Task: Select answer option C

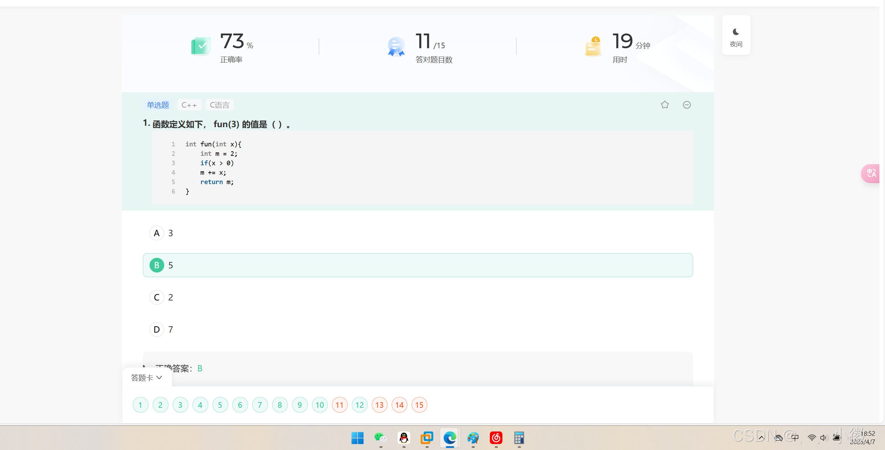Action: click(157, 297)
